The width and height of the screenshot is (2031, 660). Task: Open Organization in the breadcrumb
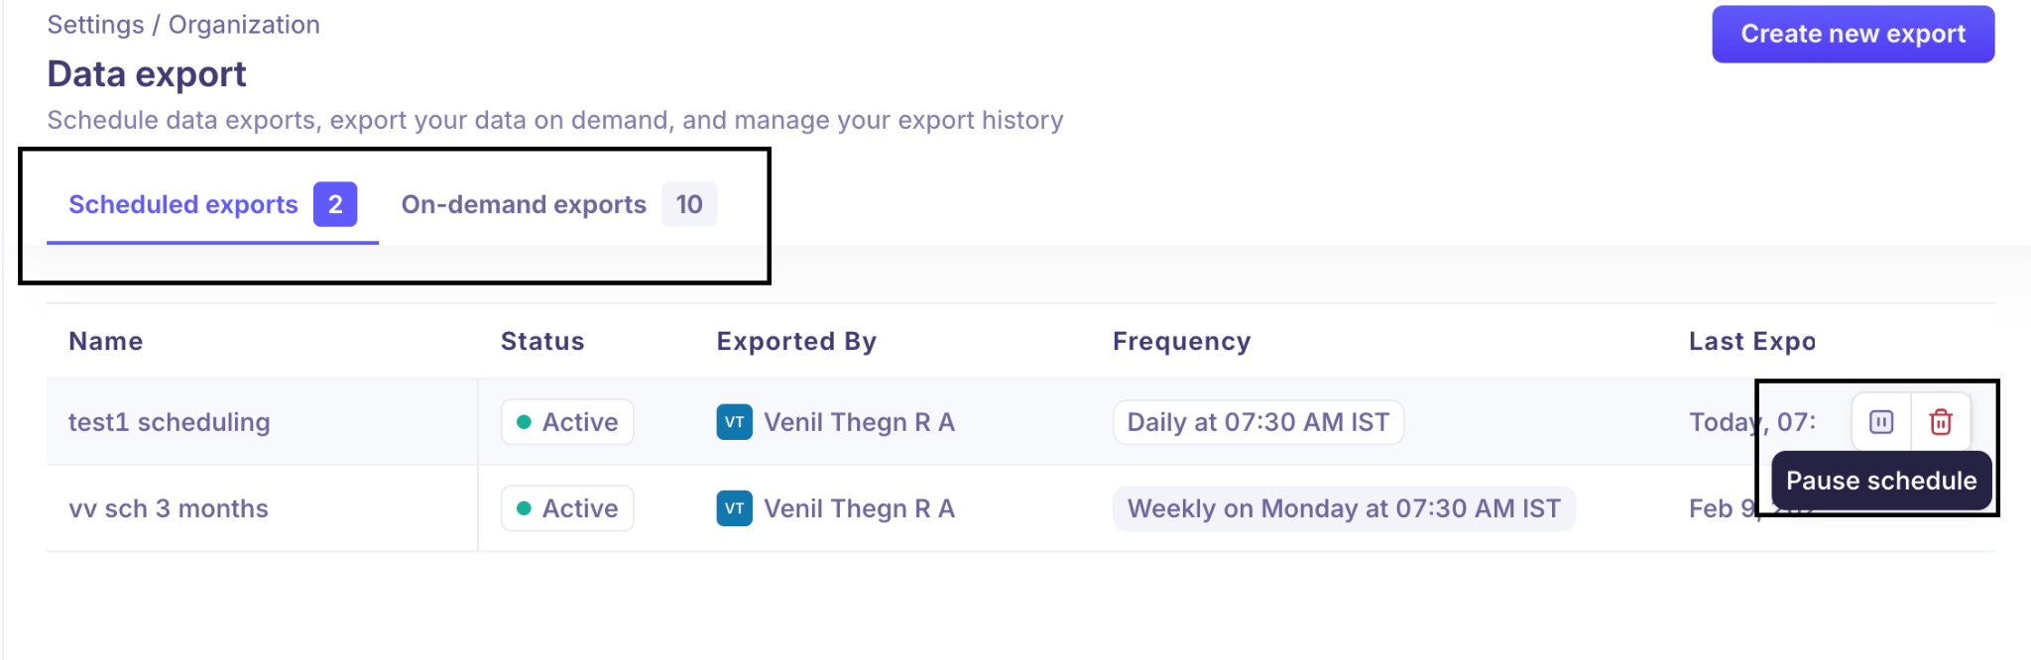tap(244, 25)
